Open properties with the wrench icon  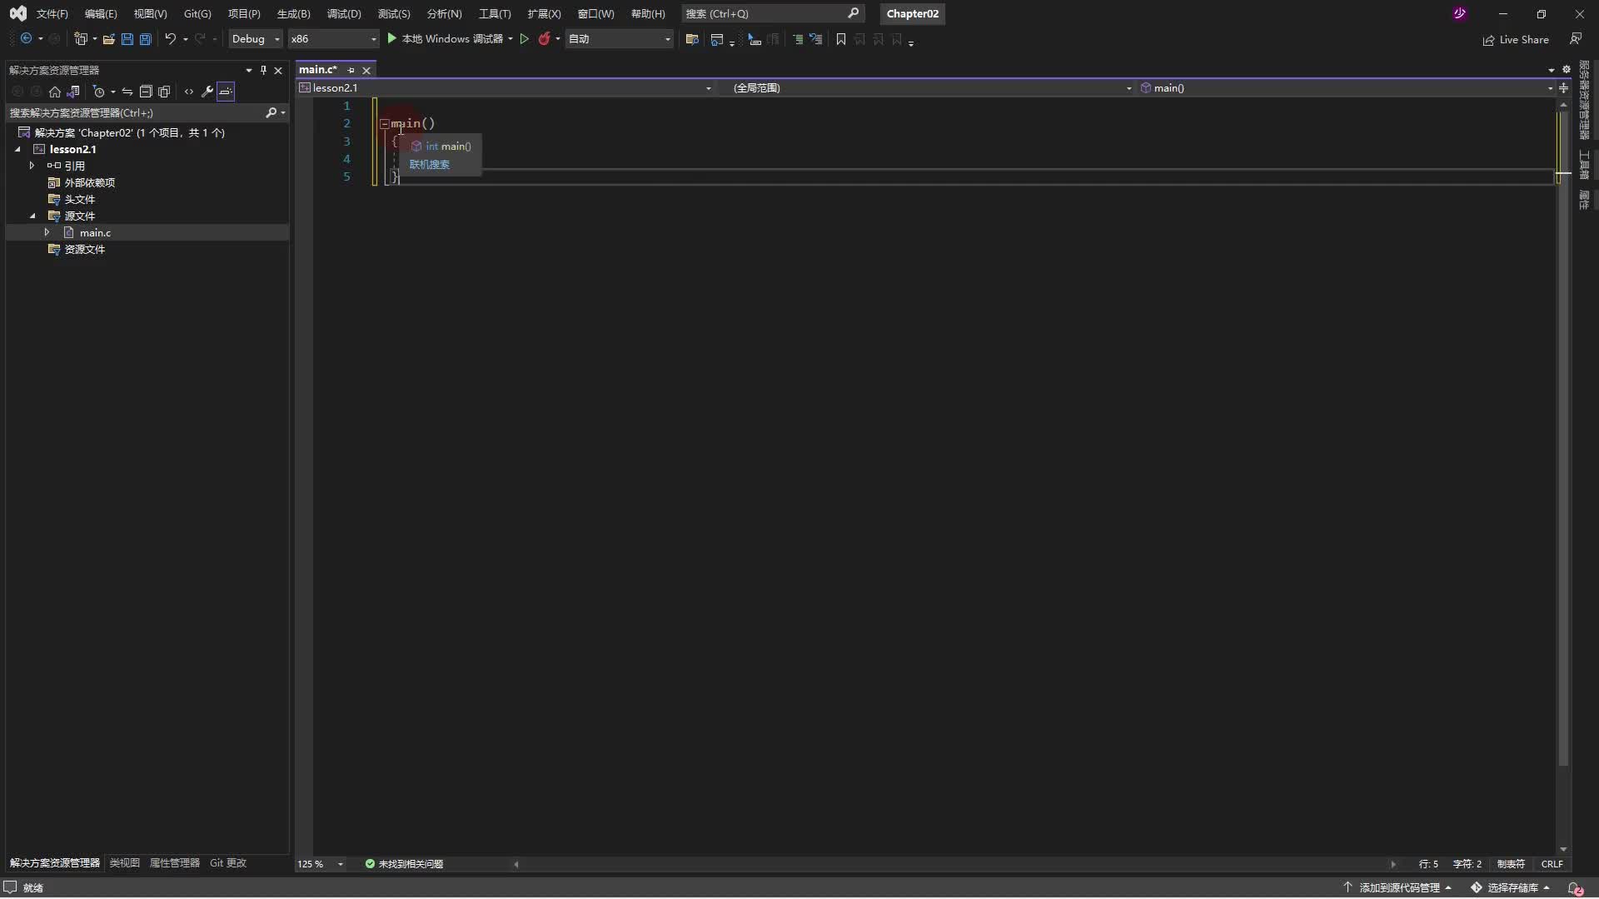coord(207,92)
